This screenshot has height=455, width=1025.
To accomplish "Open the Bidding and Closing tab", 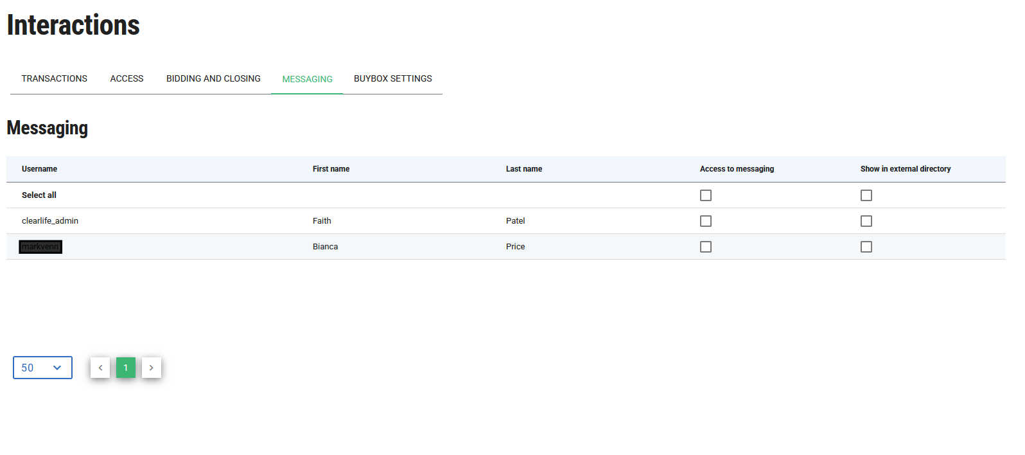I will click(x=213, y=78).
